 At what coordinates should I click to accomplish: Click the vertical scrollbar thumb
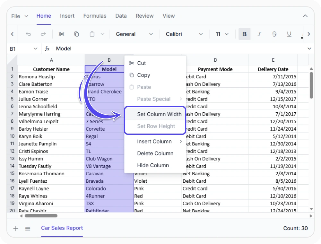(x=311, y=85)
